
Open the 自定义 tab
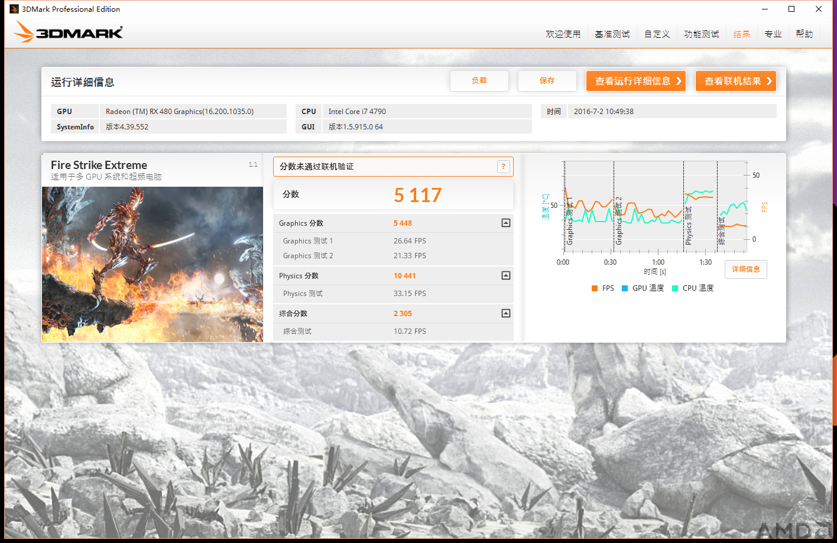pos(657,34)
